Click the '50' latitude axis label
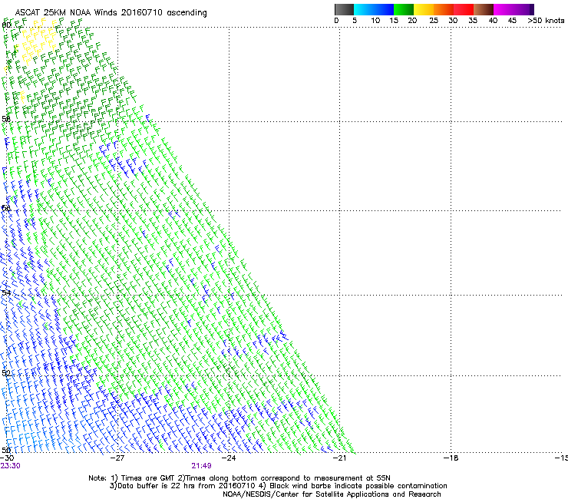Viewport: 568px width, 499px height. point(6,450)
